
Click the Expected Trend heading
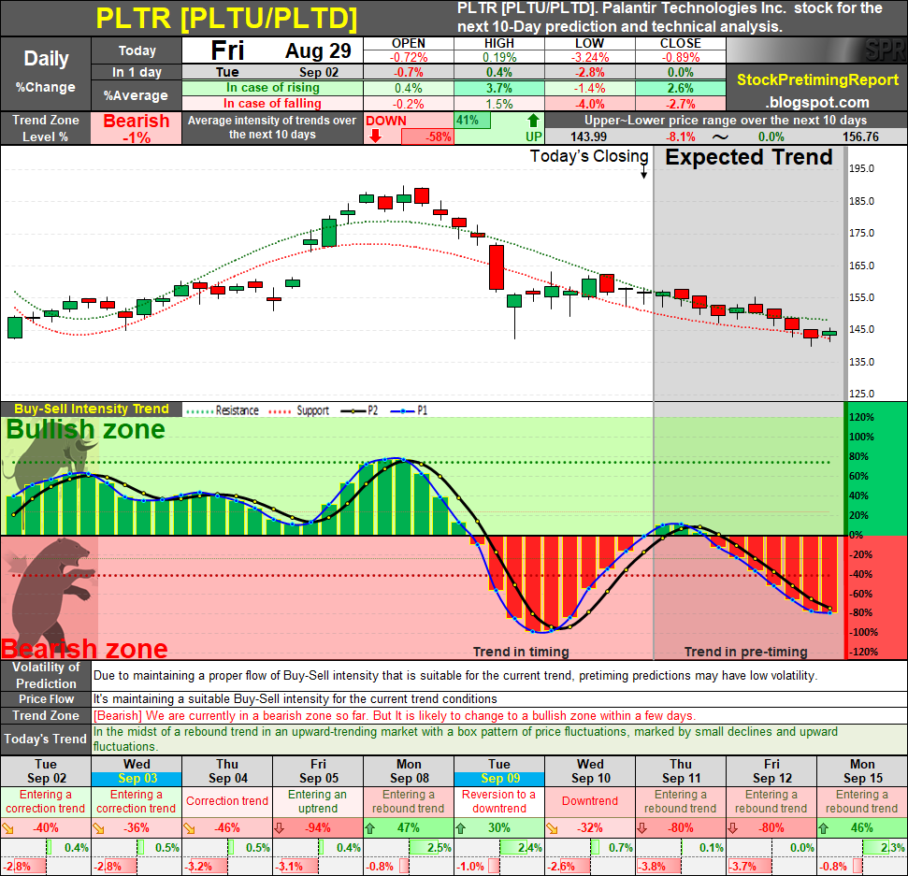click(748, 157)
